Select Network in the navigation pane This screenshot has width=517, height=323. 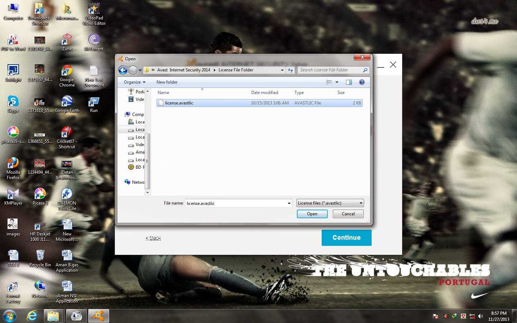pos(134,182)
